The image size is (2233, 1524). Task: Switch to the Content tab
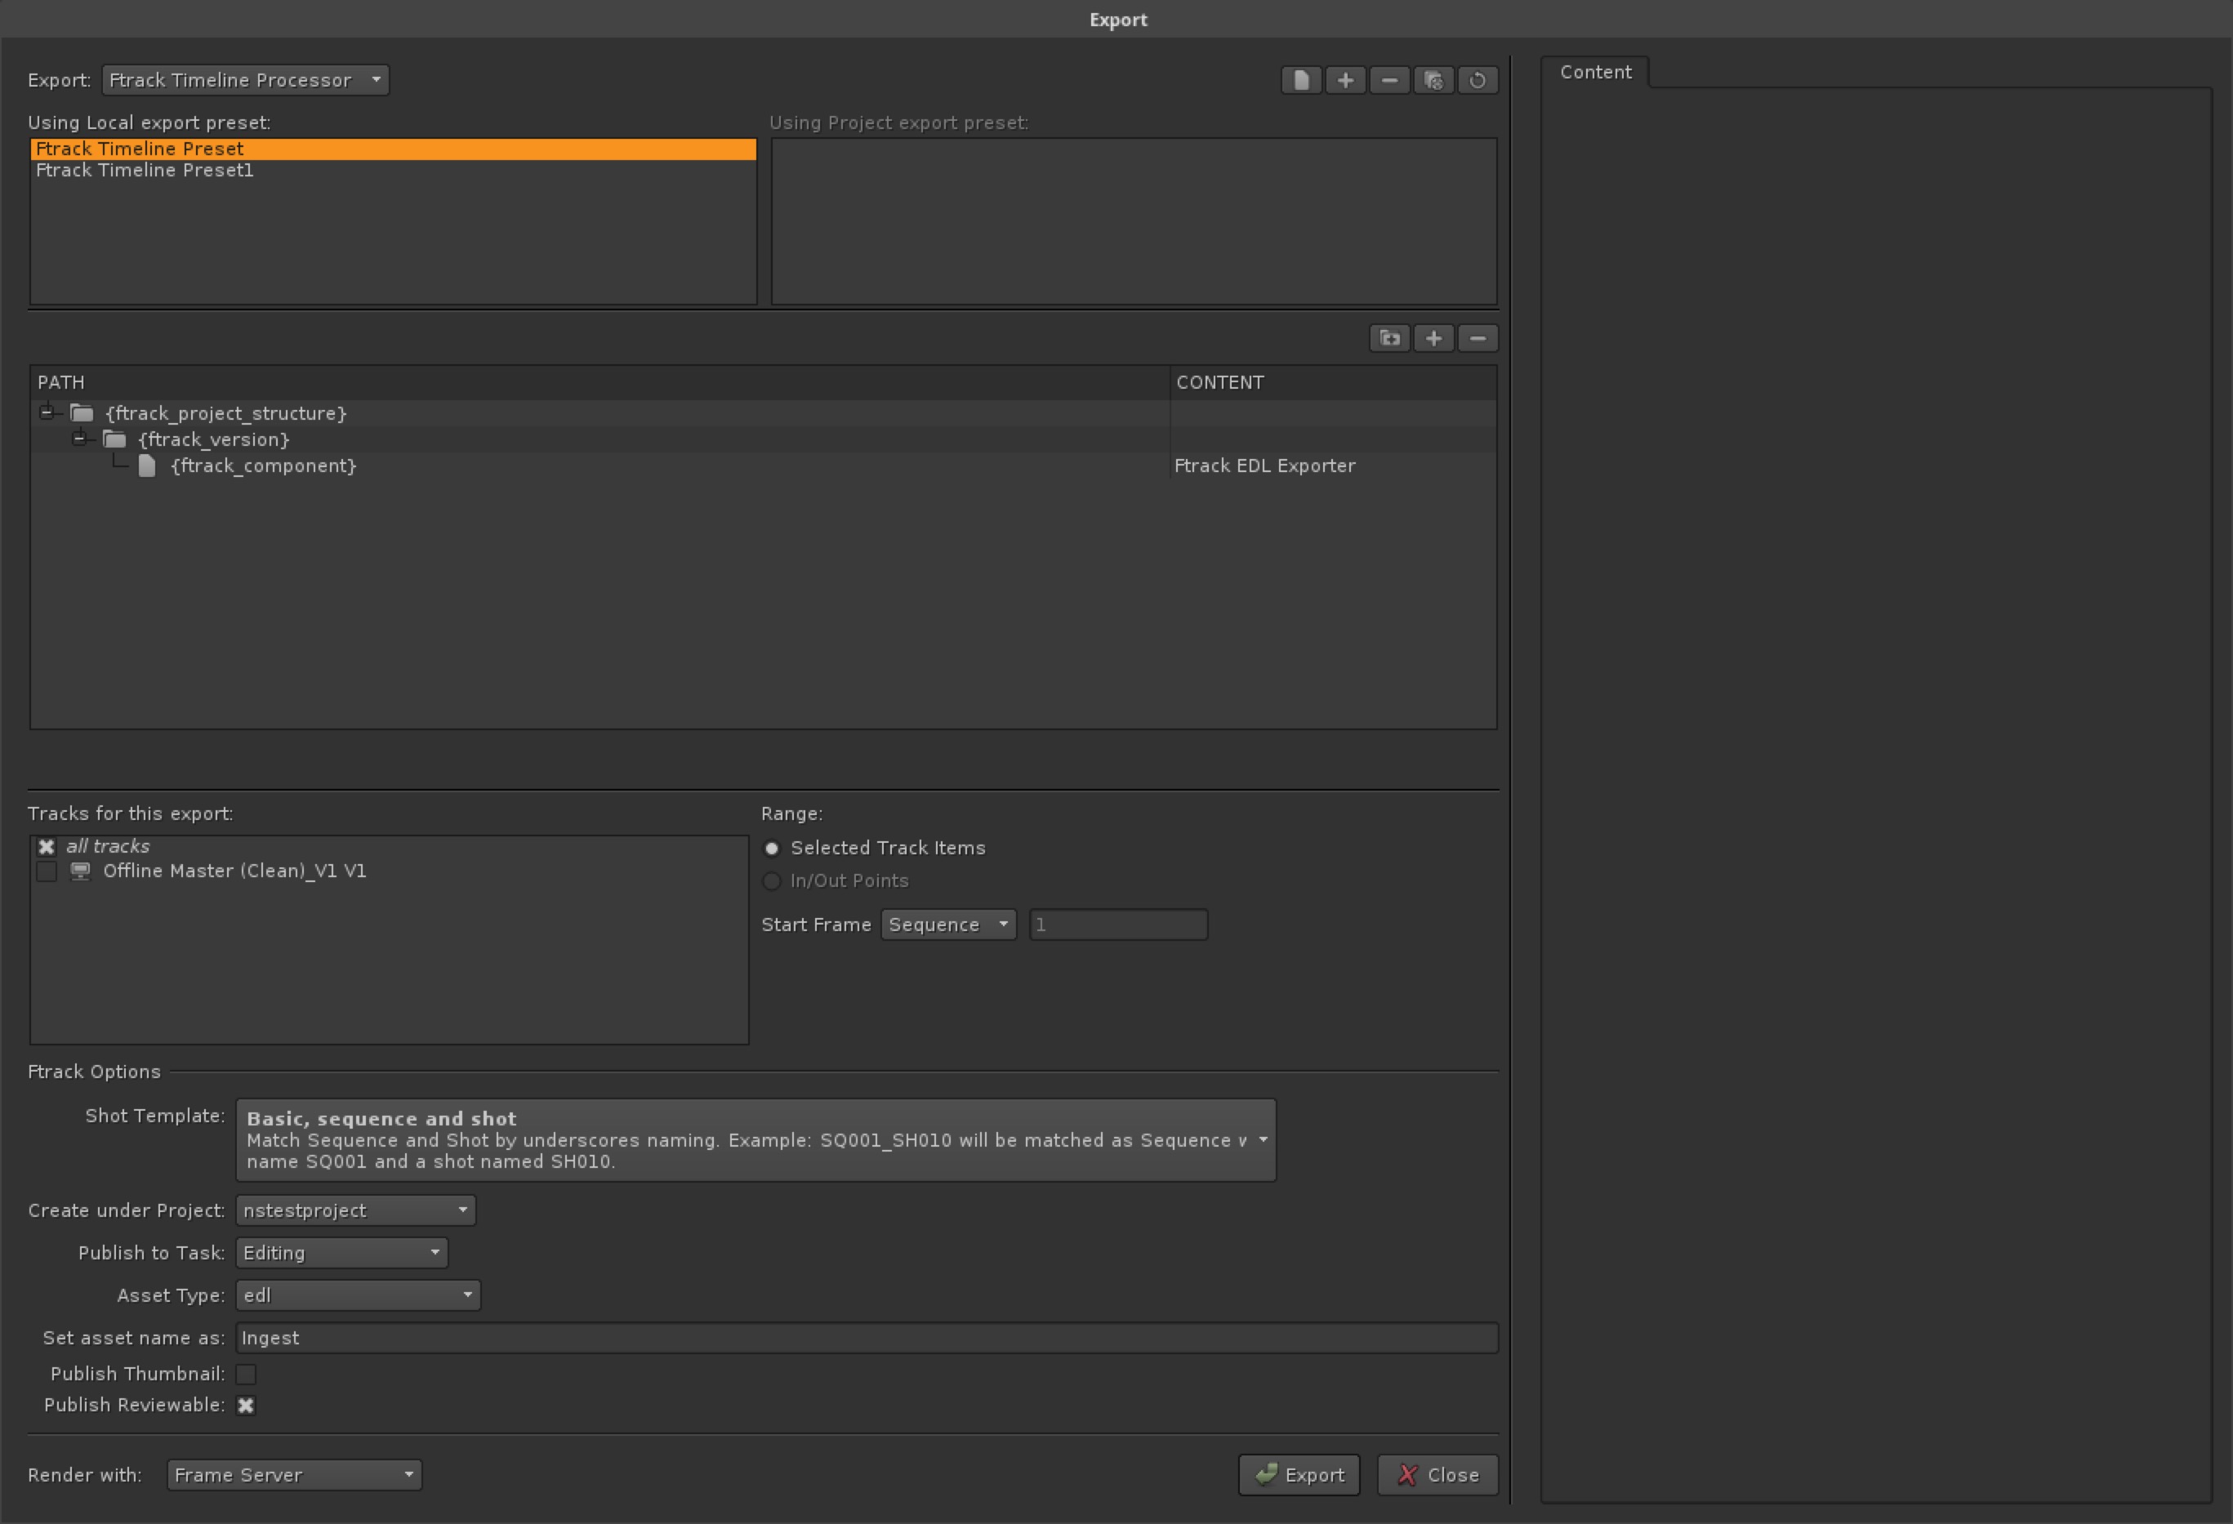pos(1595,72)
